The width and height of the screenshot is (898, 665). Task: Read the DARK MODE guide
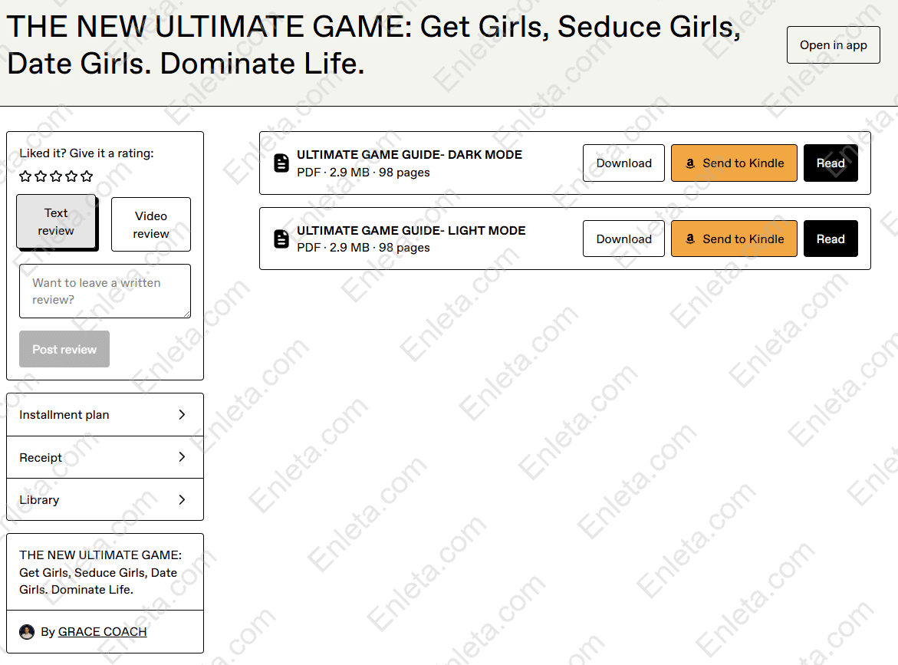pos(831,163)
